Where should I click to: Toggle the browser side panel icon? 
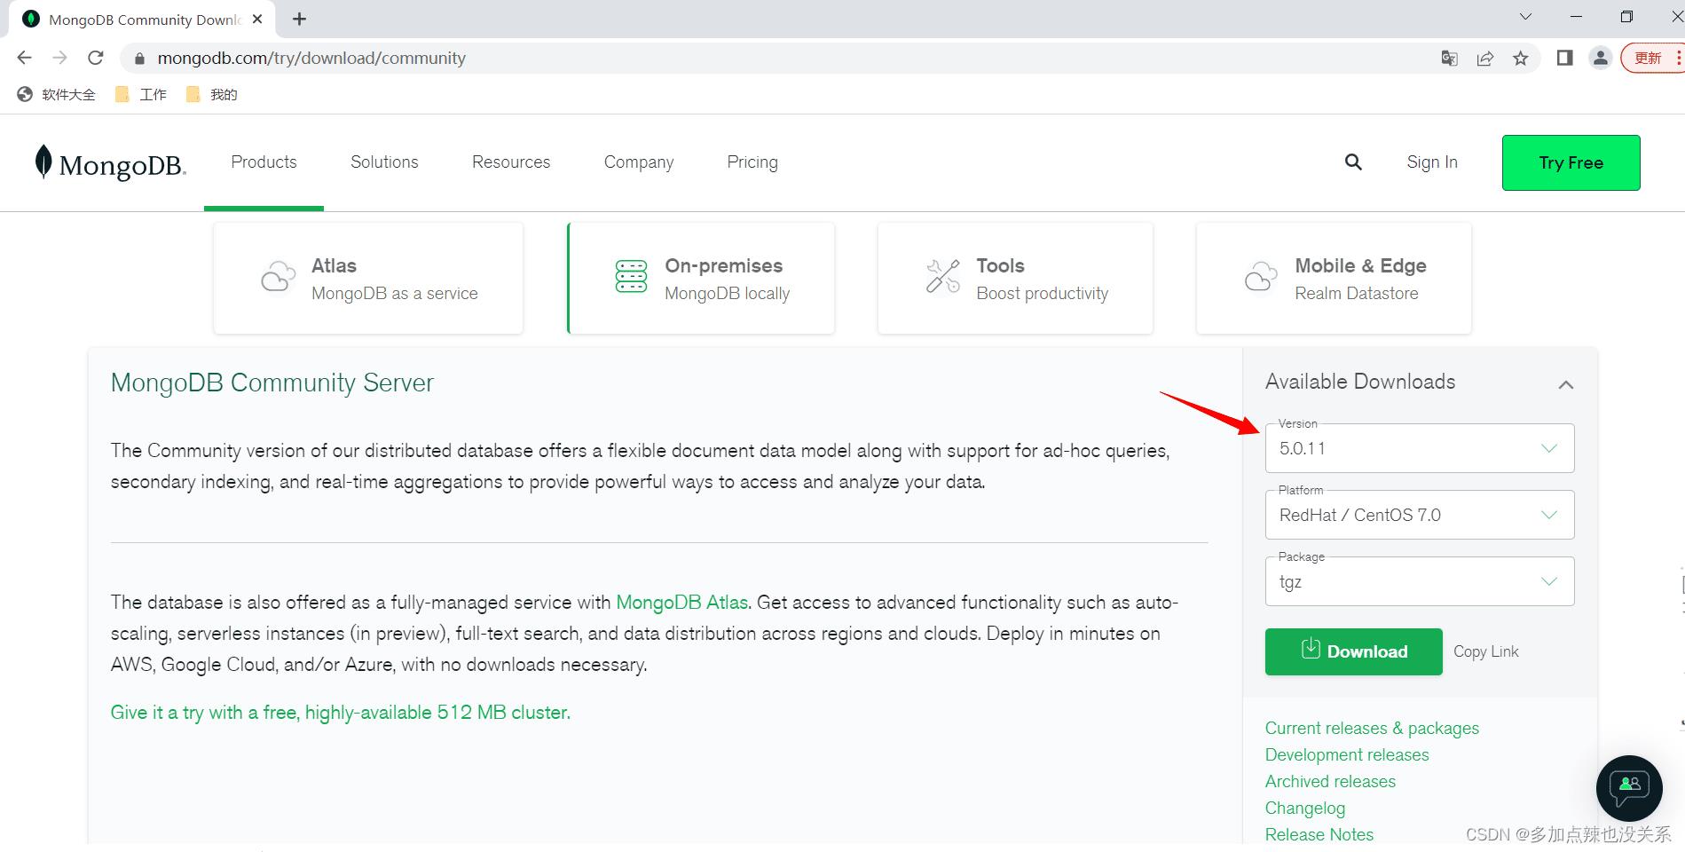click(1564, 59)
